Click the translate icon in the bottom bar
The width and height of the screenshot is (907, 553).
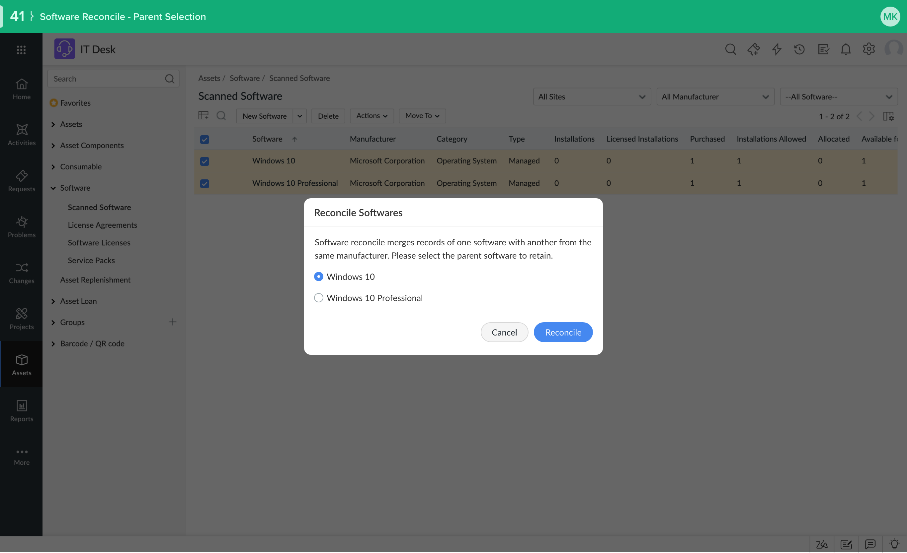[x=822, y=544]
